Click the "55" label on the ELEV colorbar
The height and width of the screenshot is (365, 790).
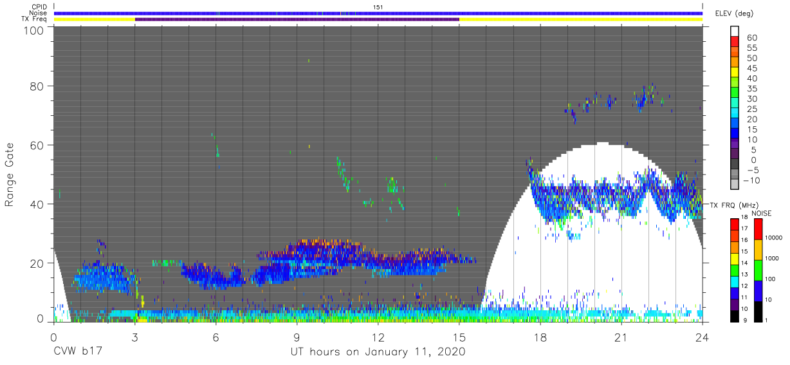(x=753, y=48)
